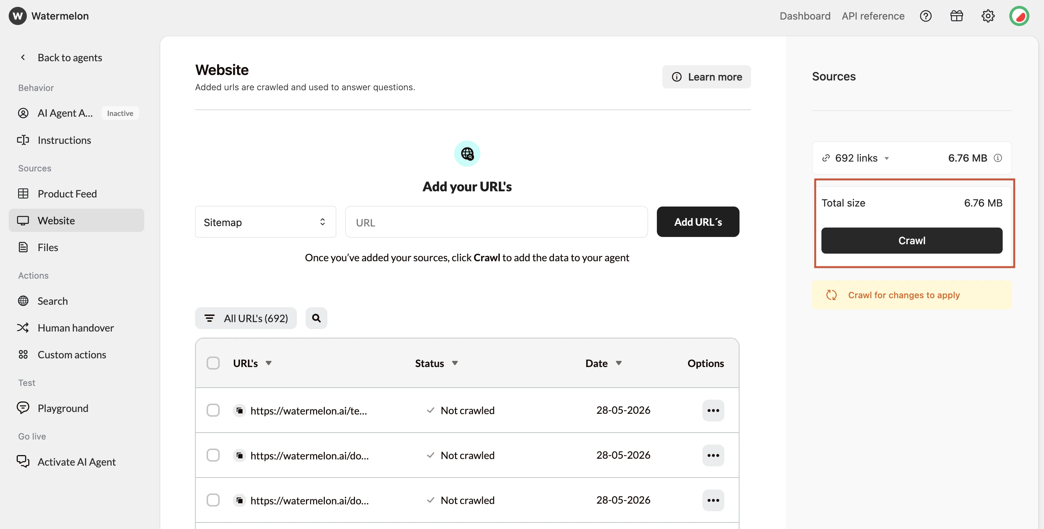Check the box for the second URL row

point(213,455)
